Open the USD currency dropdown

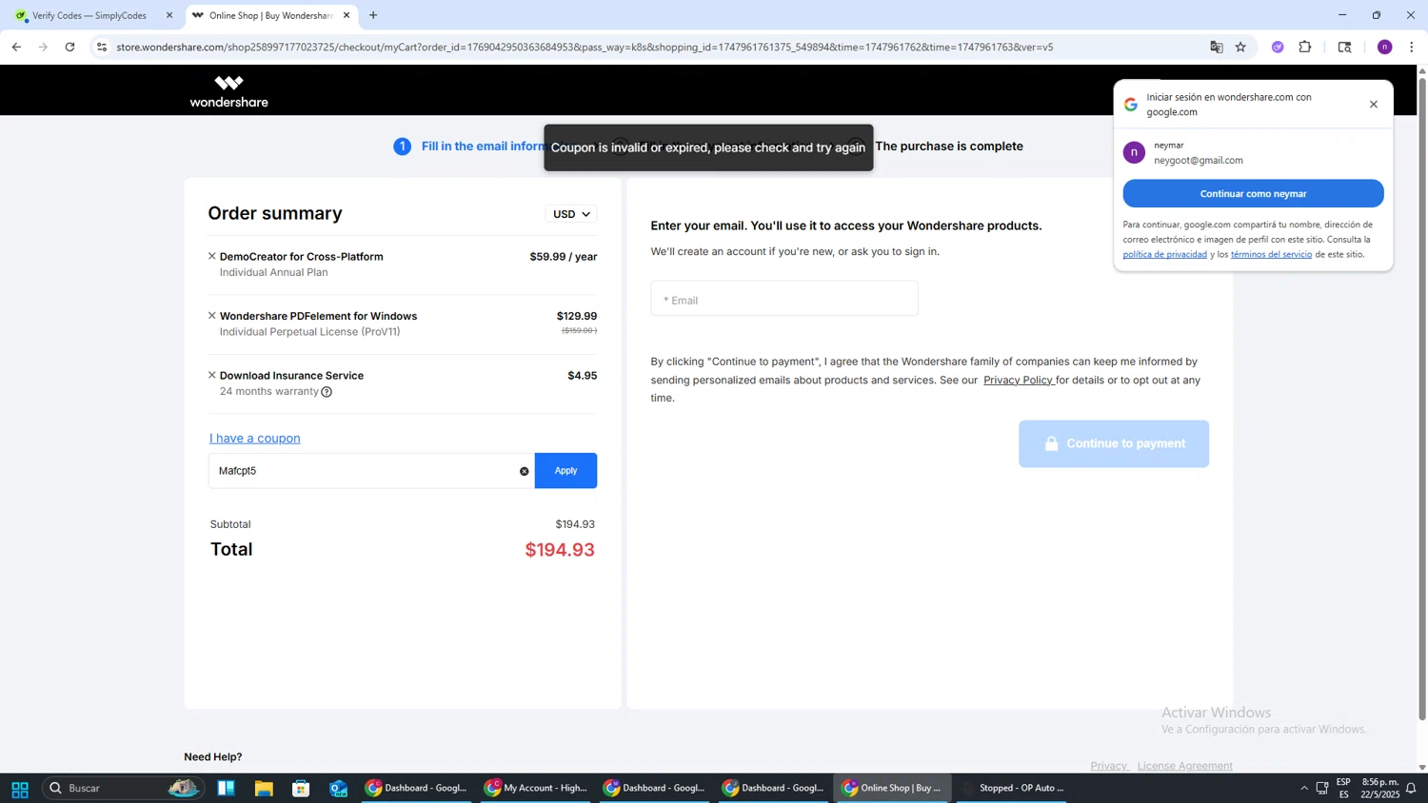tap(571, 214)
